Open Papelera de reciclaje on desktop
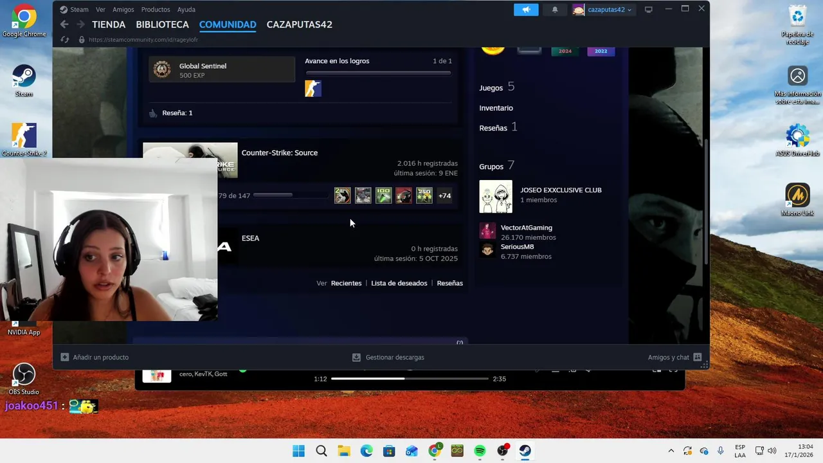This screenshot has width=823, height=463. coord(797,24)
